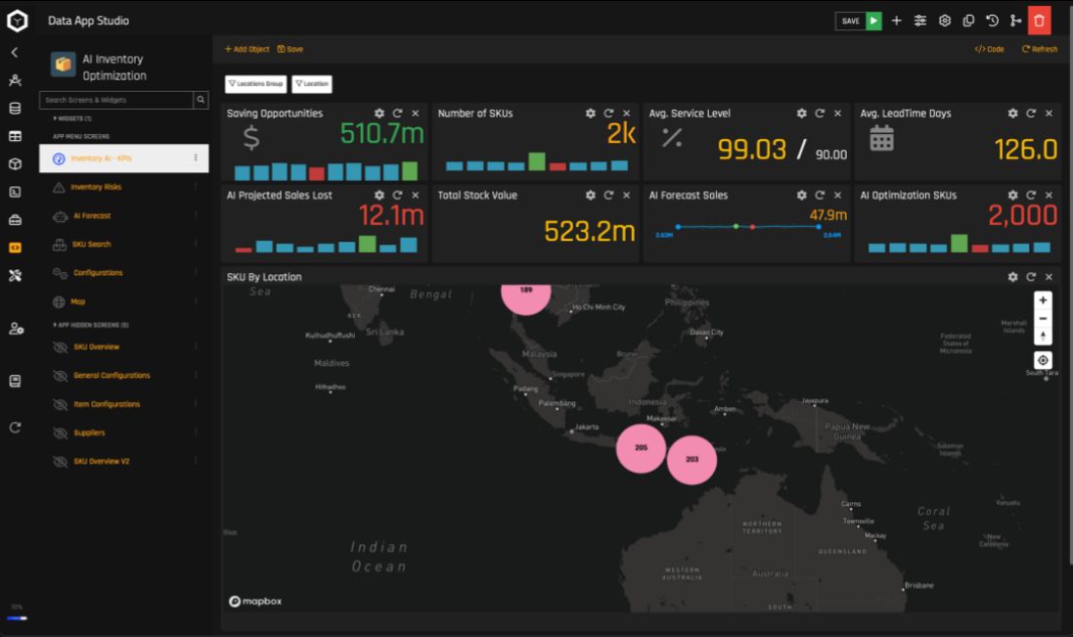
Task: Open three-dot menu for AI Forecast
Action: (x=196, y=215)
